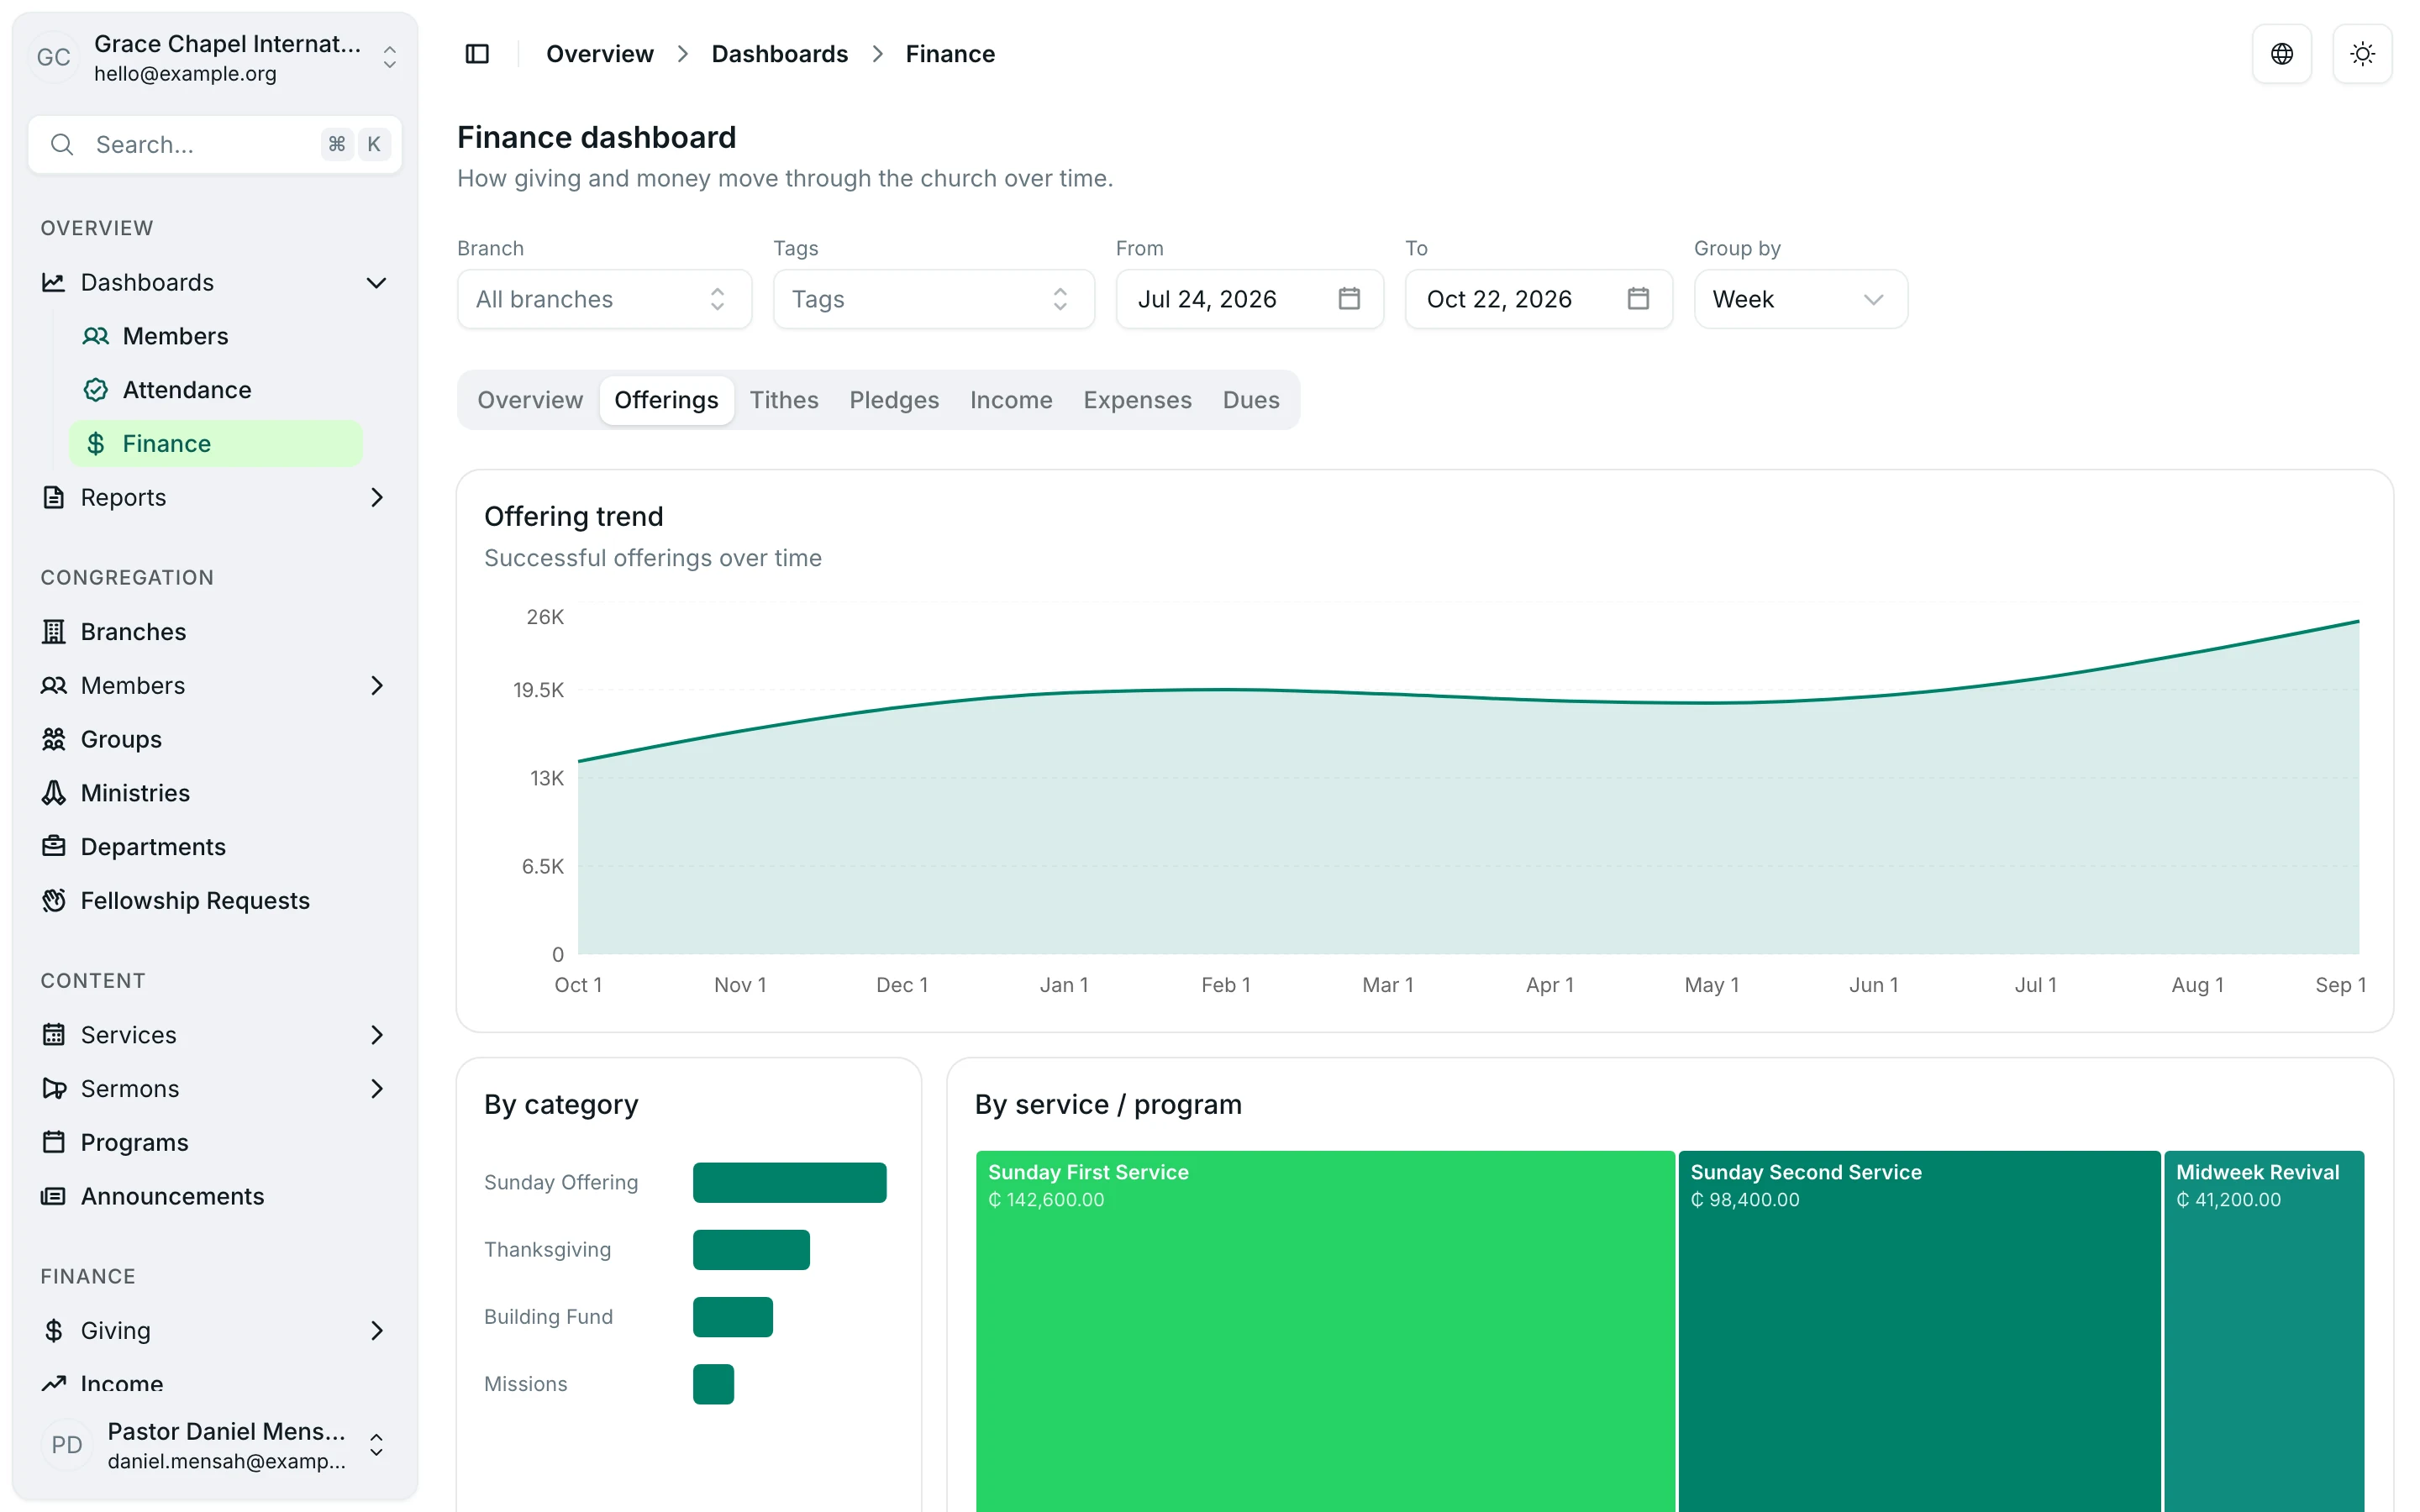Switch to the Income tab
The height and width of the screenshot is (1512, 2420).
coord(1010,400)
